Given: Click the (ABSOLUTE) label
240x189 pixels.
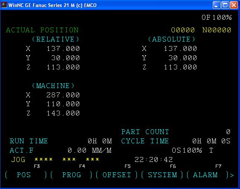Looking at the screenshot, I should [x=172, y=39].
